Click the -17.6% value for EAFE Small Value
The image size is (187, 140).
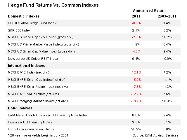pyautogui.click(x=136, y=87)
